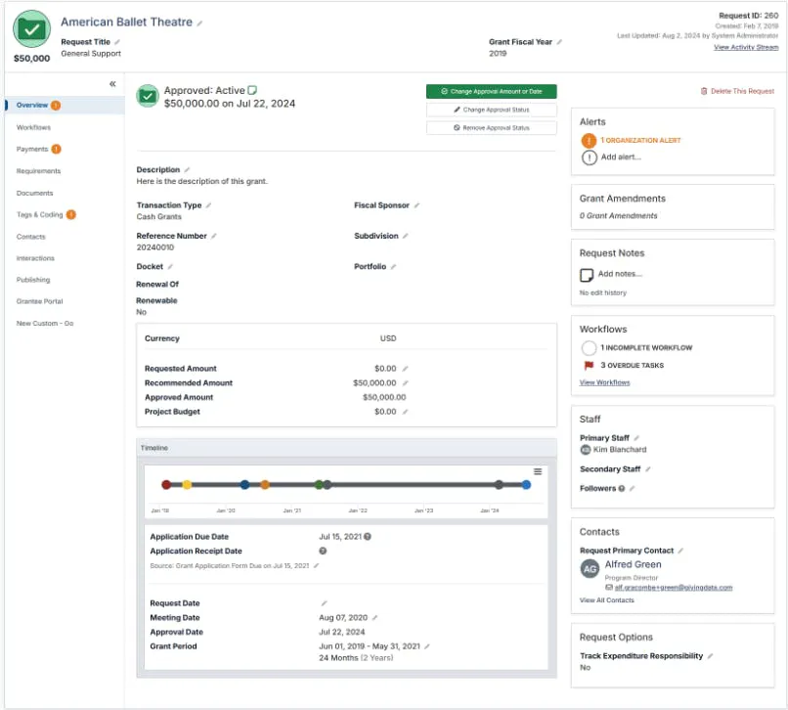788x710 pixels.
Task: Edit the Subdivision pencil icon
Action: pos(405,236)
